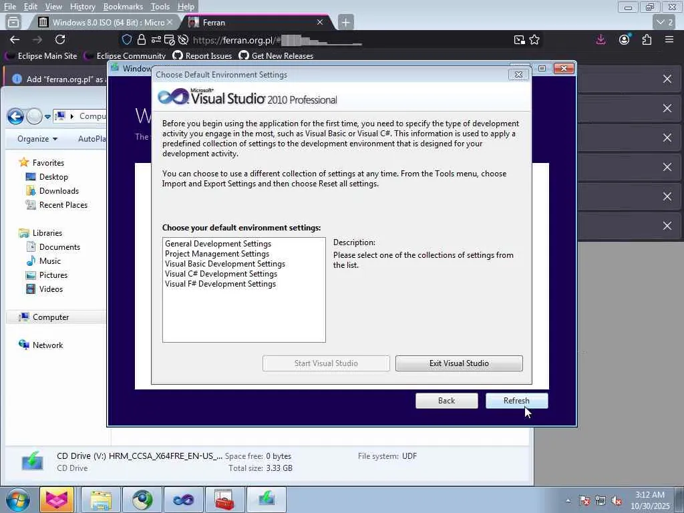Open the View menu
Screen dimensions: 684x513
click(x=53, y=7)
